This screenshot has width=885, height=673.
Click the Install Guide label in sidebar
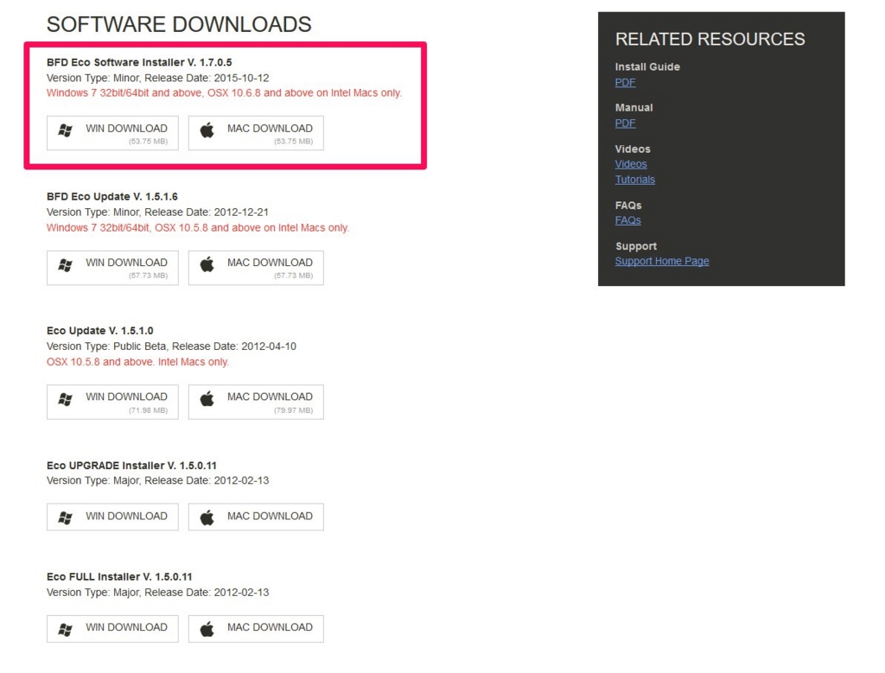tap(647, 67)
